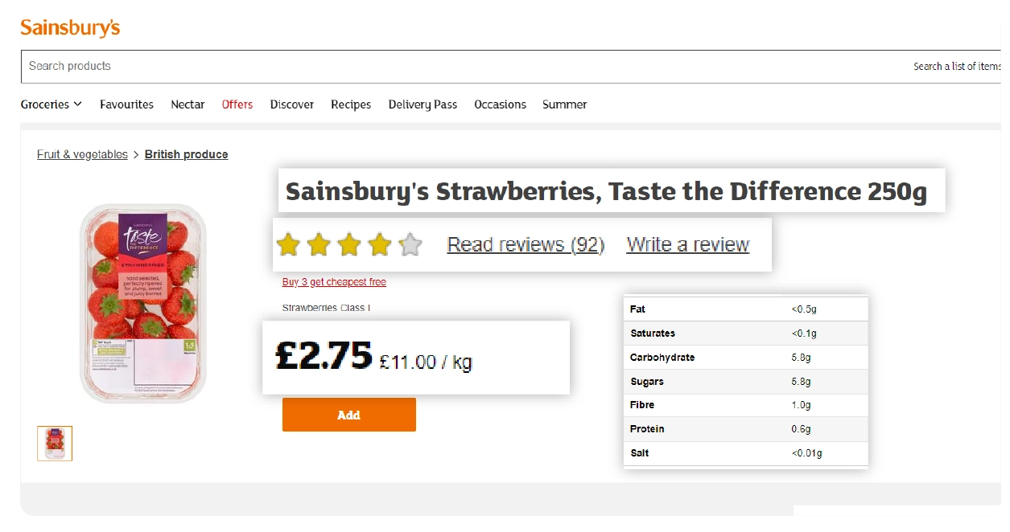Click the fourth gold rating star
Viewport: 1010px width, 532px height.
coord(380,244)
